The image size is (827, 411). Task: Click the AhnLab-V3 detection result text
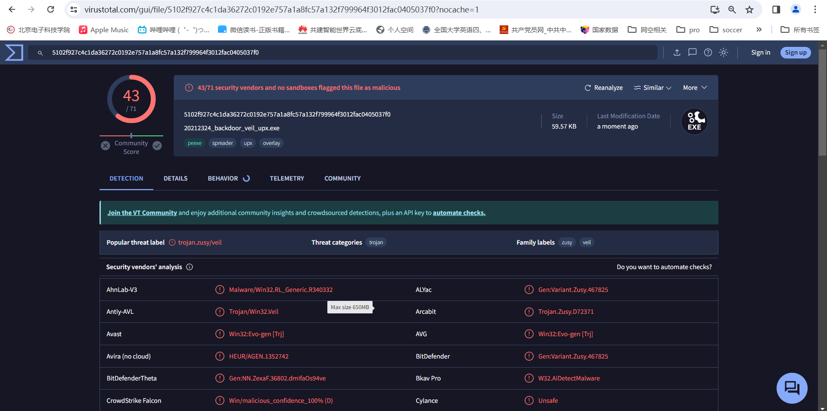pyautogui.click(x=281, y=290)
